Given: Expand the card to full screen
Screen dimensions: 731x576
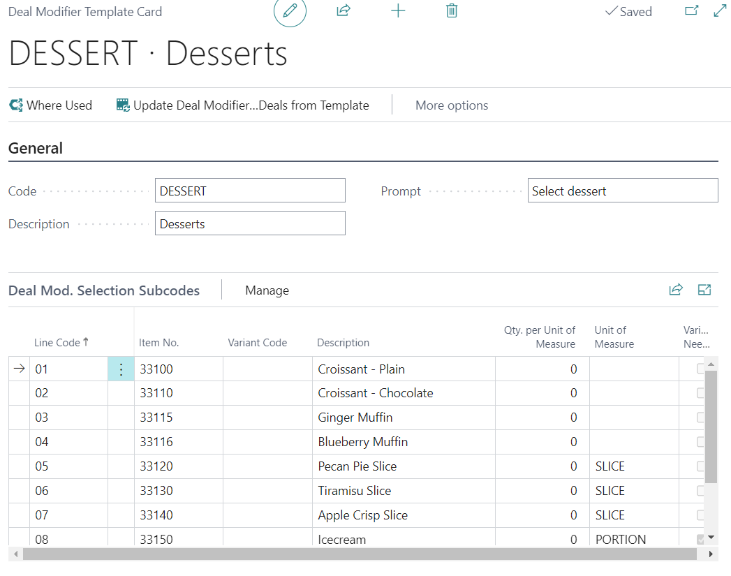Looking at the screenshot, I should click(720, 11).
